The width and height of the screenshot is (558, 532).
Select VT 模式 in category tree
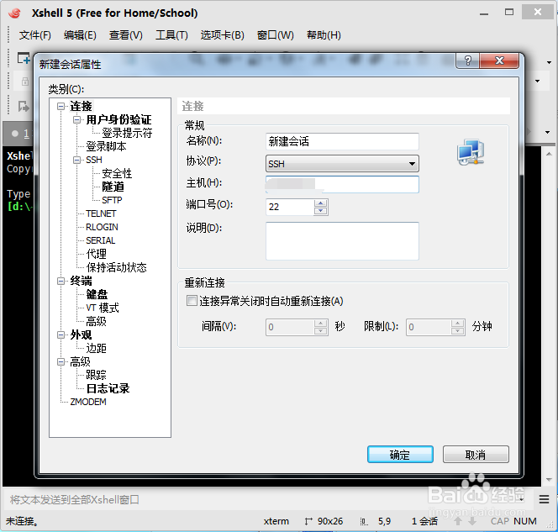coord(103,308)
